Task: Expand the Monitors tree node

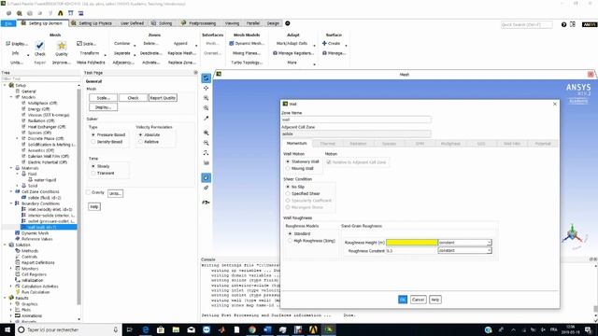Action: (x=11, y=269)
